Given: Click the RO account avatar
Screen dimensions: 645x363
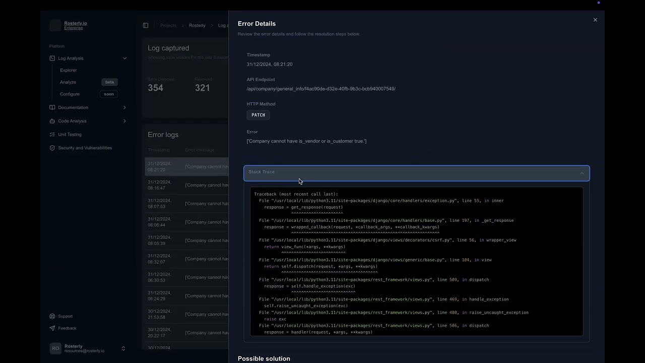Looking at the screenshot, I should [55, 348].
